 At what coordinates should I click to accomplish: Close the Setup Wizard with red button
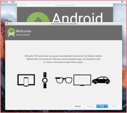(7, 24)
